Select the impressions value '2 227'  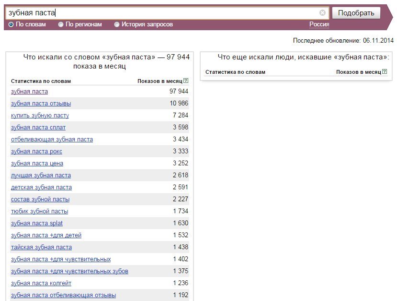click(181, 199)
